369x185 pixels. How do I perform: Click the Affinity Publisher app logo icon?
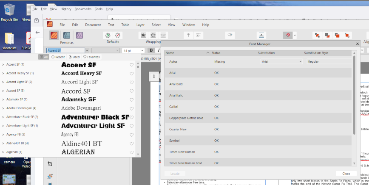[50, 24]
